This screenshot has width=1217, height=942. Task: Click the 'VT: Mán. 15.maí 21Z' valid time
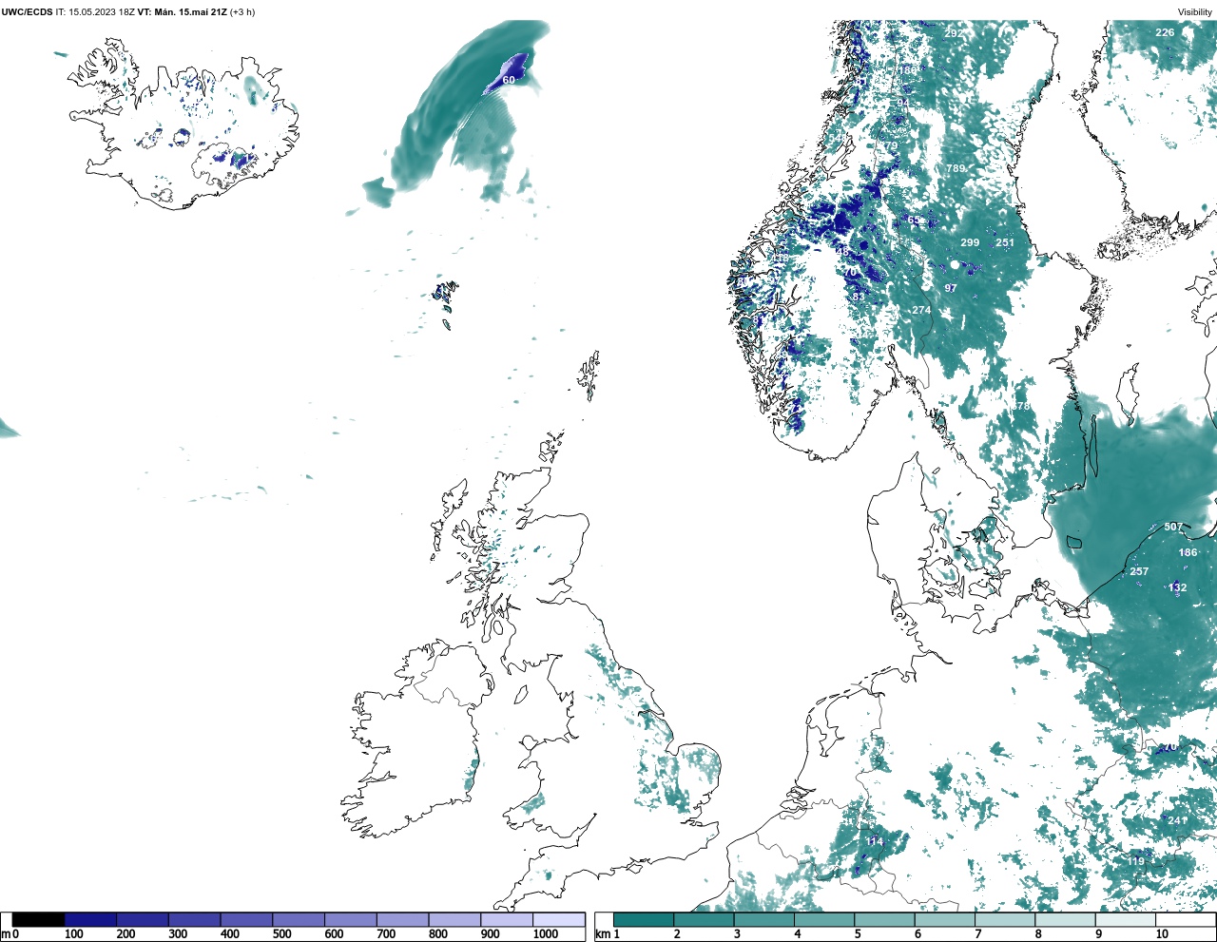(182, 12)
